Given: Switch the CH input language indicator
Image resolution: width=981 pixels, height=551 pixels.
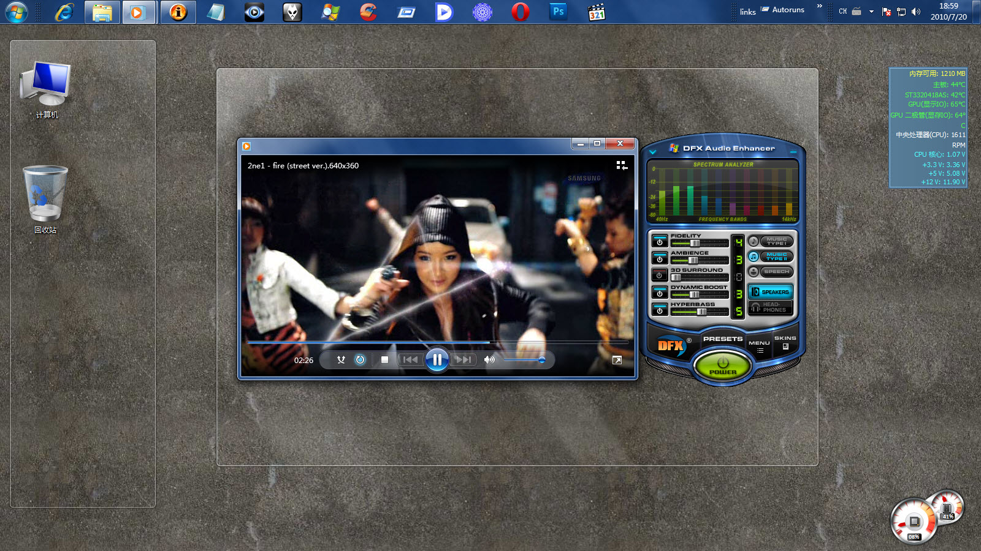Looking at the screenshot, I should (843, 12).
